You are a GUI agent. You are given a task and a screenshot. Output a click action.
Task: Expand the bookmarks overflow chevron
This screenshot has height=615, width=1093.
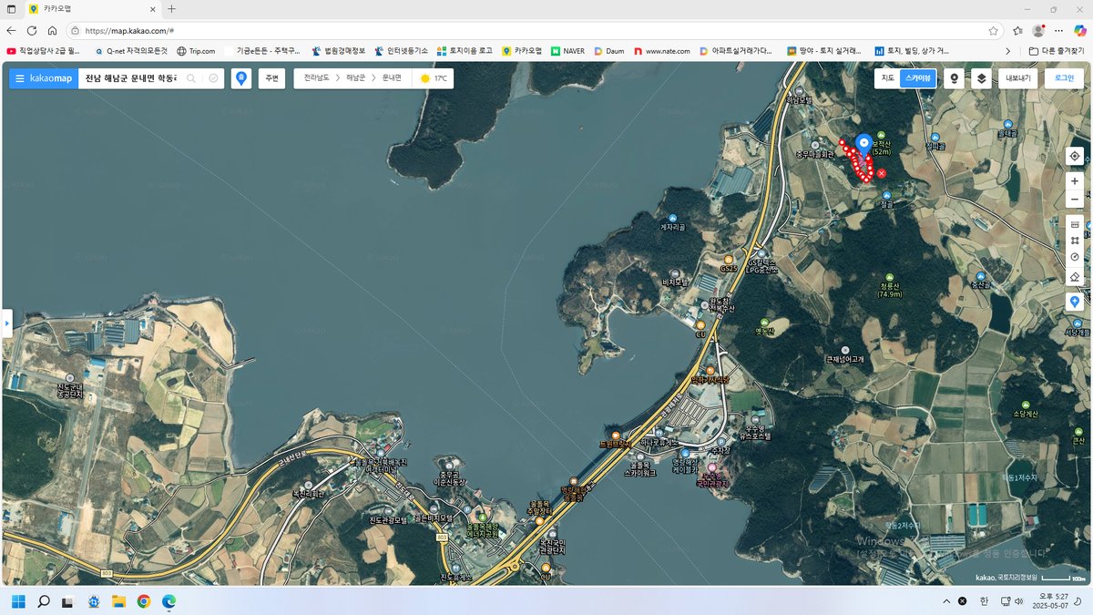pyautogui.click(x=1007, y=51)
